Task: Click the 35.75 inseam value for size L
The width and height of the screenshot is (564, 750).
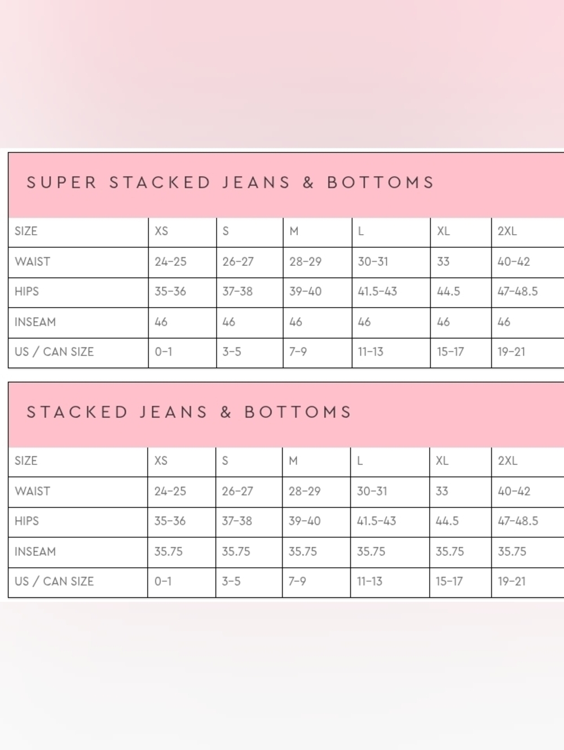Action: coord(371,551)
